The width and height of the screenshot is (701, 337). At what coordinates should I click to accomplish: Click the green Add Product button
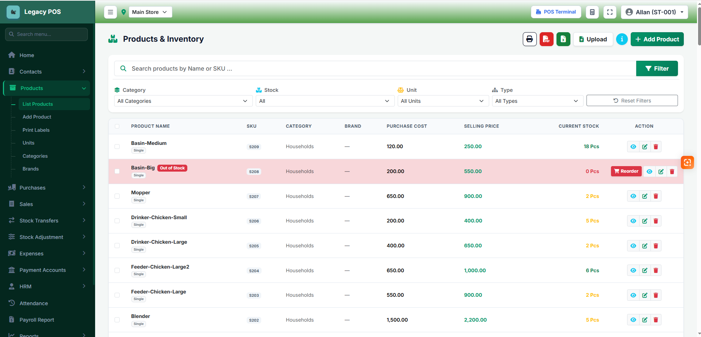click(x=657, y=39)
